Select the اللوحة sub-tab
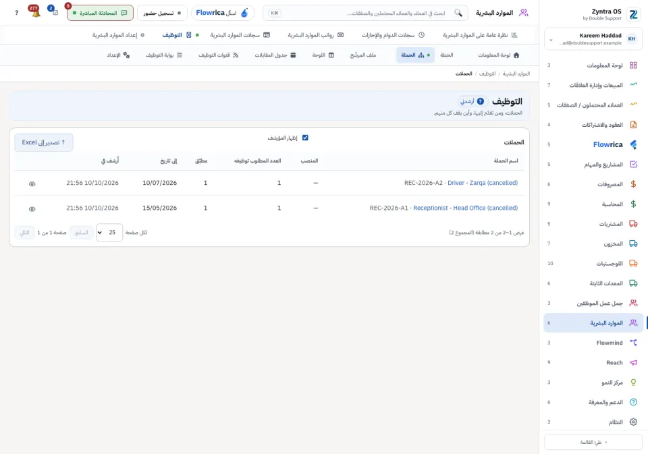The height and width of the screenshot is (454, 648). [x=323, y=55]
